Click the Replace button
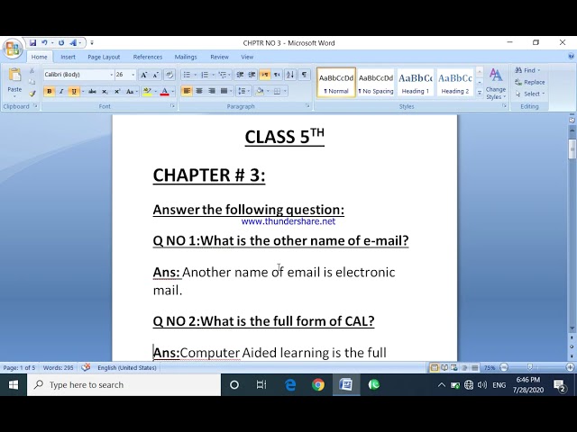Screen dimensions: 577x432 [x=529, y=82]
